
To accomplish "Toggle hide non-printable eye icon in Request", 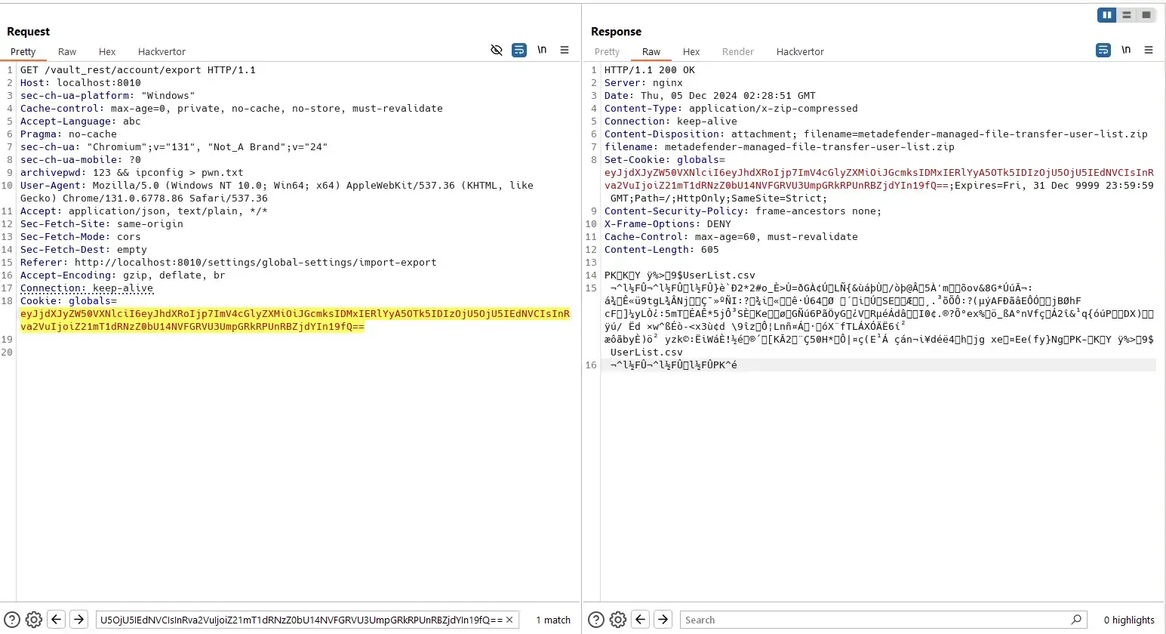I will [x=497, y=50].
